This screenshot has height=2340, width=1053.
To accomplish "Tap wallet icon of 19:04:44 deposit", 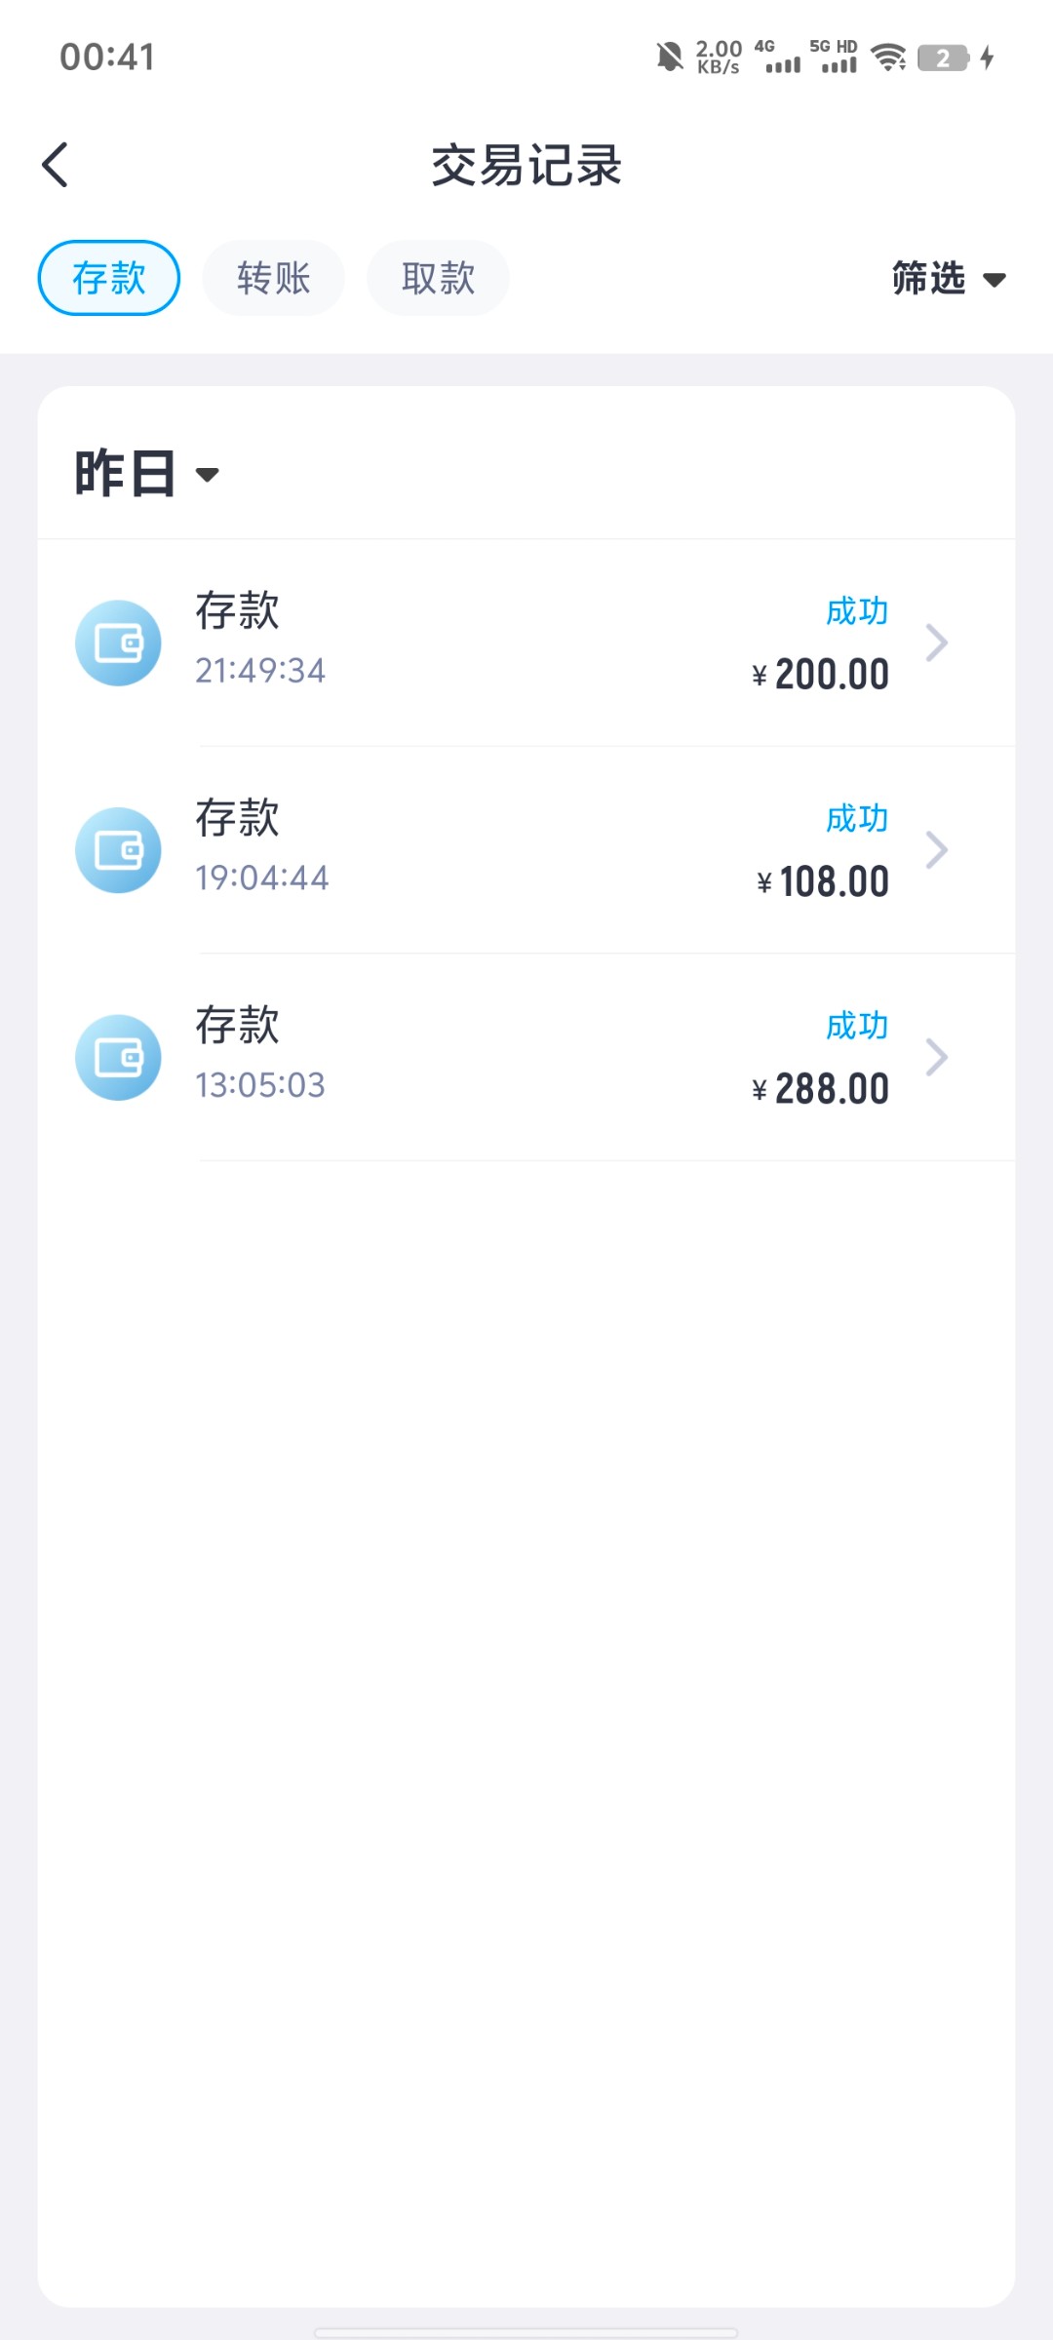I will click(x=118, y=850).
